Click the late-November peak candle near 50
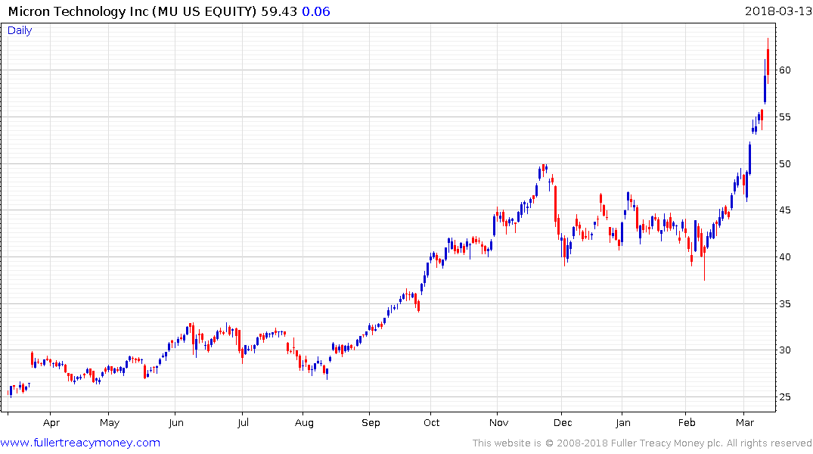The width and height of the screenshot is (813, 454). coord(543,169)
